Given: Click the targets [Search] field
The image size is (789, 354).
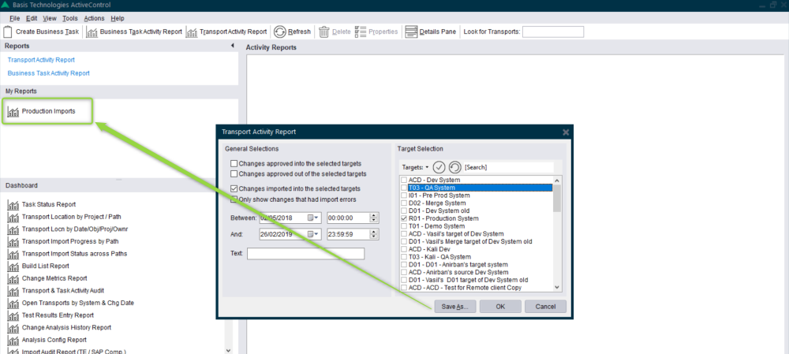Looking at the screenshot, I should 508,167.
